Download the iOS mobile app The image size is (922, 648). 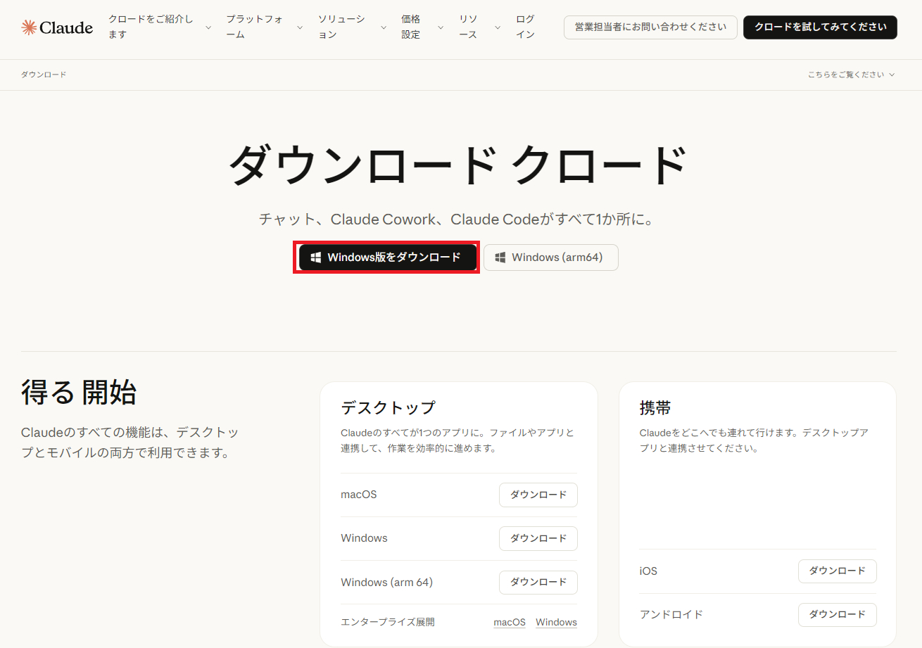tap(838, 571)
